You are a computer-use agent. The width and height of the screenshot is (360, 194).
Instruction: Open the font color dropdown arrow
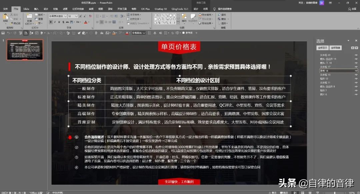(89, 22)
